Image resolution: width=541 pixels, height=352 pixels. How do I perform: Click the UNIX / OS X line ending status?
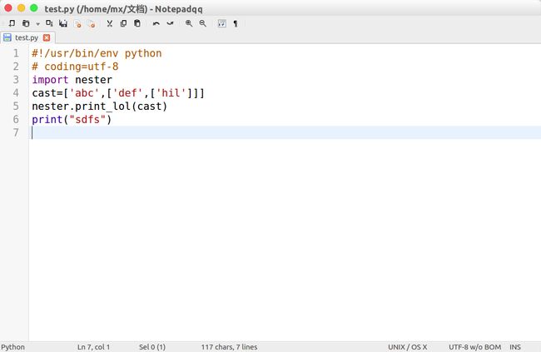pos(408,347)
